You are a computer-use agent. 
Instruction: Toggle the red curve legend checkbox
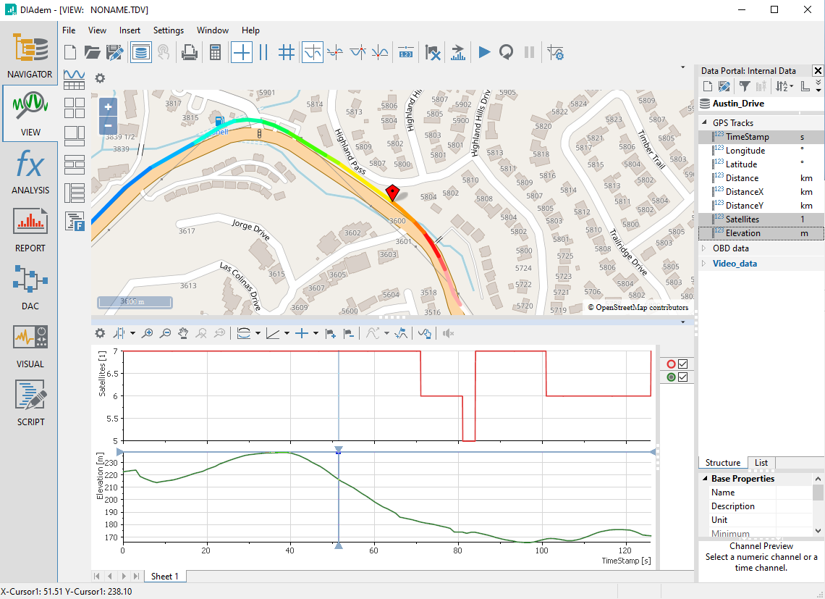[x=682, y=364]
